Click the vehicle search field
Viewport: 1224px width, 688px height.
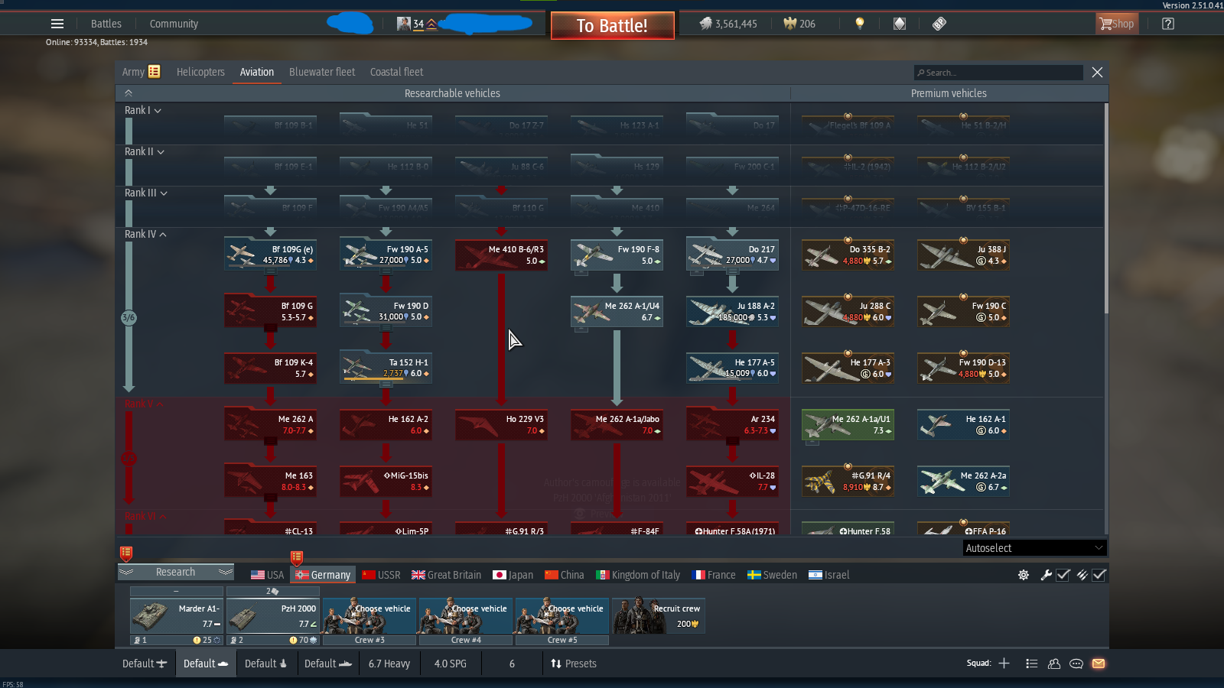998,73
